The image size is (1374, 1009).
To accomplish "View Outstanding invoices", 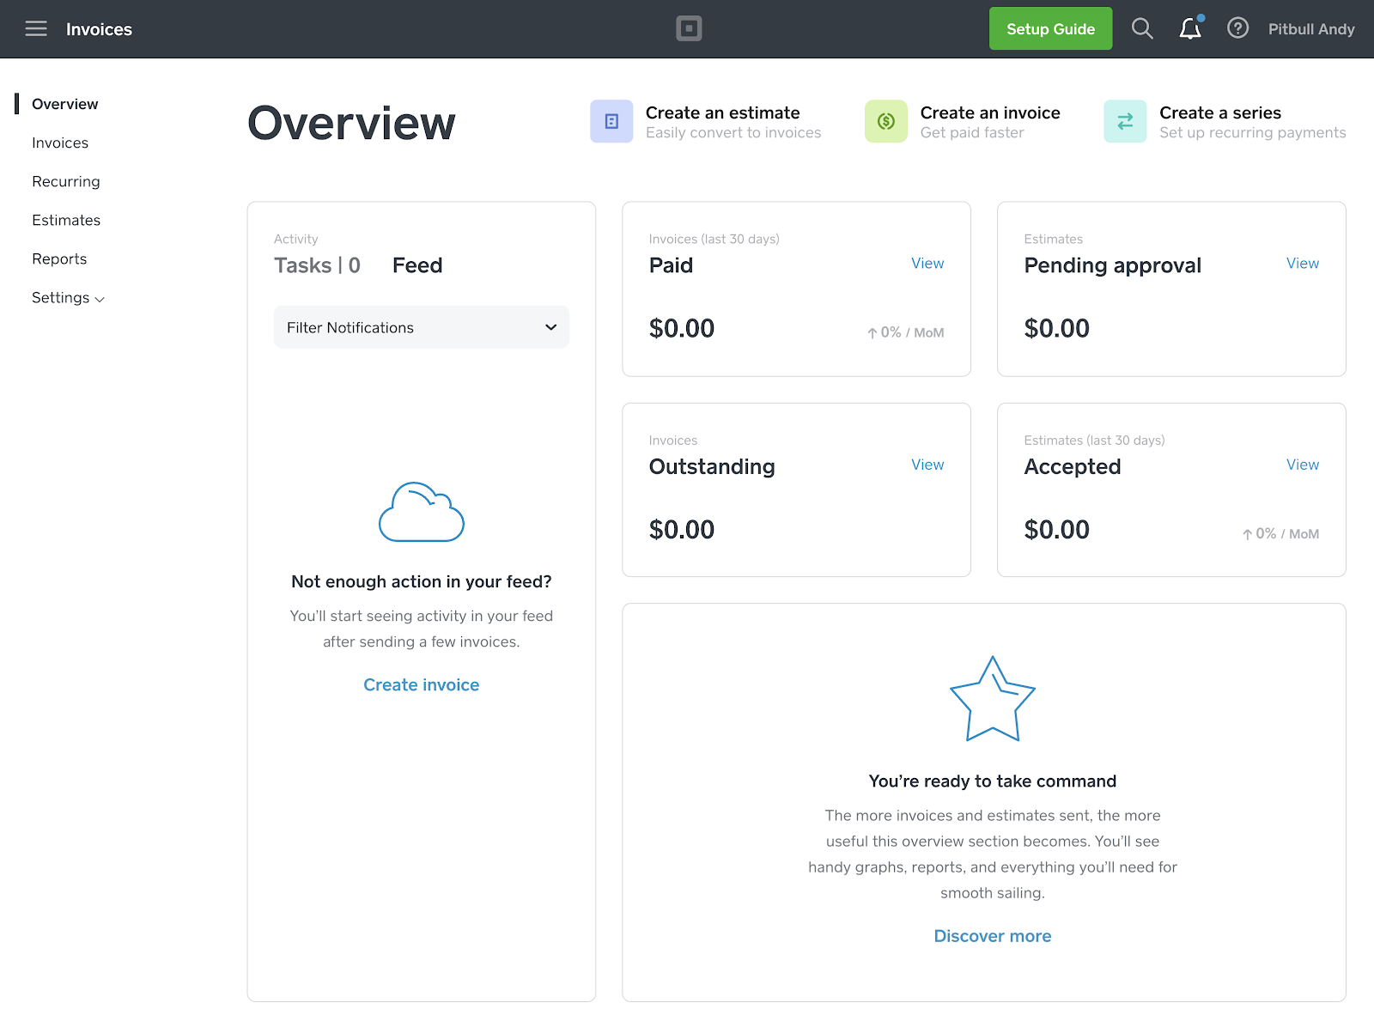I will pos(927,465).
